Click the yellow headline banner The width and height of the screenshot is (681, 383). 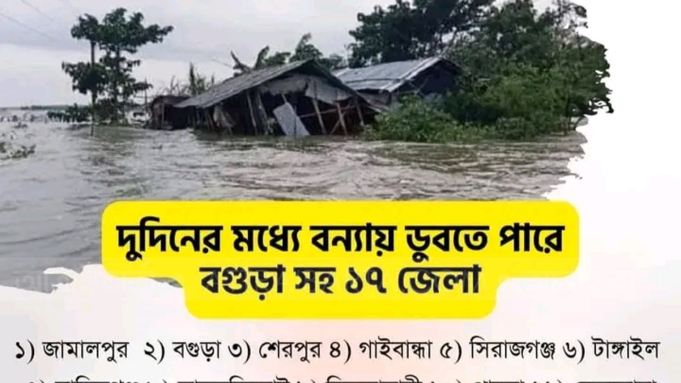tap(340, 259)
